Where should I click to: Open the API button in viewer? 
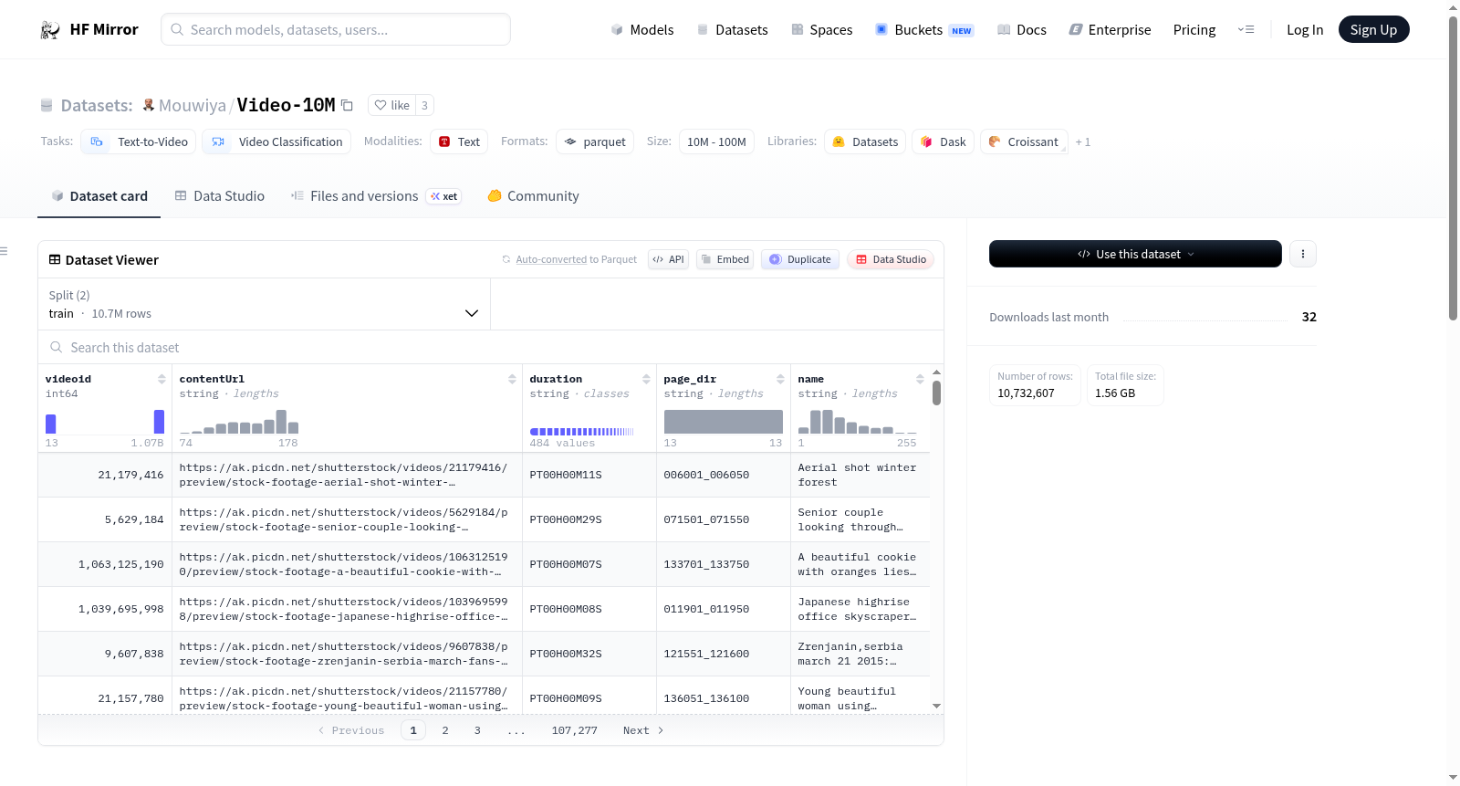click(x=668, y=259)
